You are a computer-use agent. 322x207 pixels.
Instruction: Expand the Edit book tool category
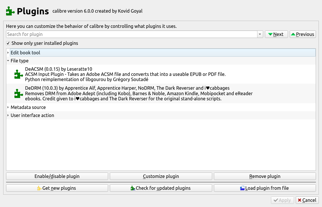click(8, 53)
